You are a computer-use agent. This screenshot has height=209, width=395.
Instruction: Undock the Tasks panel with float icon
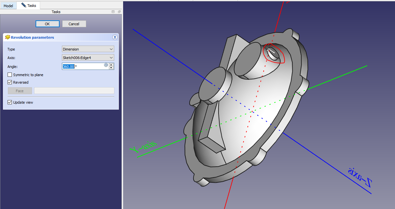point(119,12)
